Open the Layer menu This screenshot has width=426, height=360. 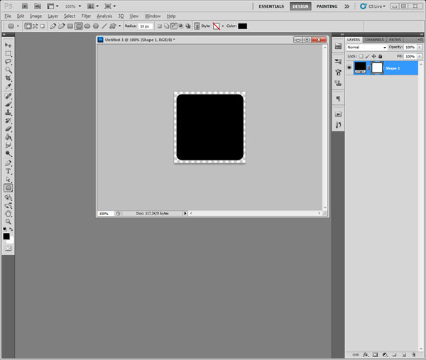click(x=53, y=16)
